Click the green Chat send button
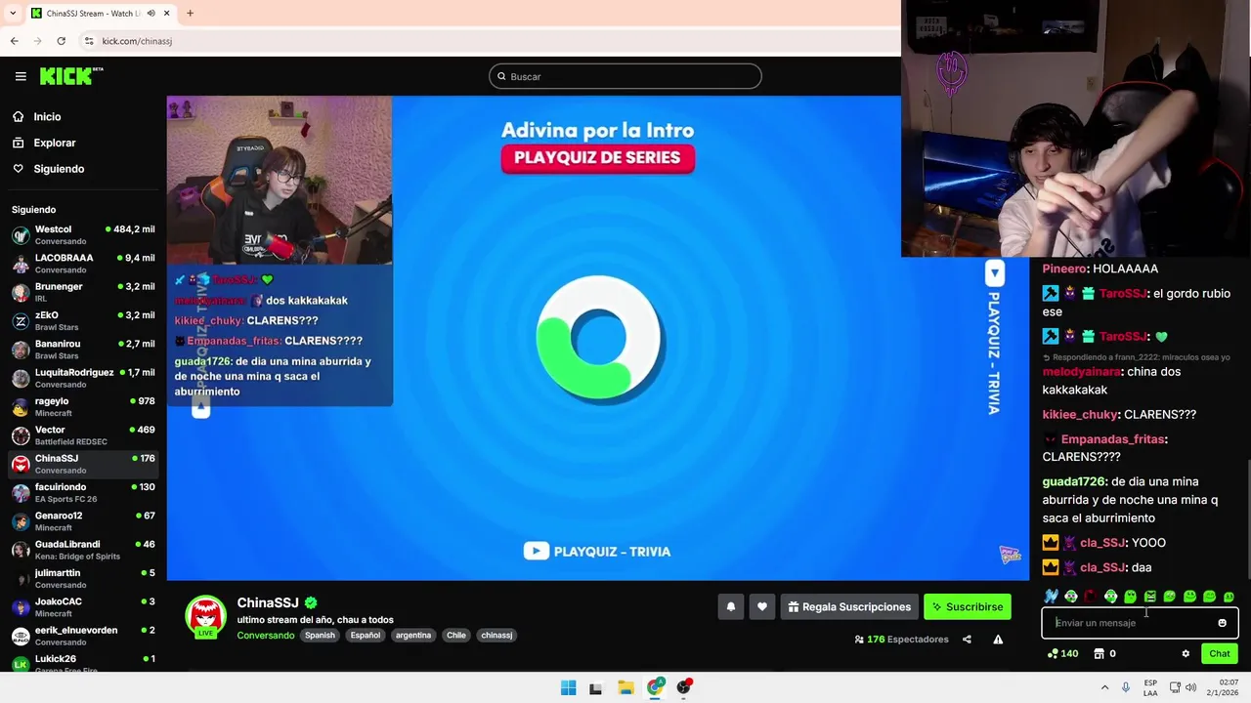The height and width of the screenshot is (703, 1251). click(x=1220, y=654)
